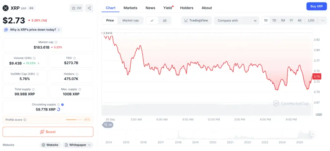This screenshot has width=330, height=151.
Task: Open the share icon button
Action: (x=89, y=8)
